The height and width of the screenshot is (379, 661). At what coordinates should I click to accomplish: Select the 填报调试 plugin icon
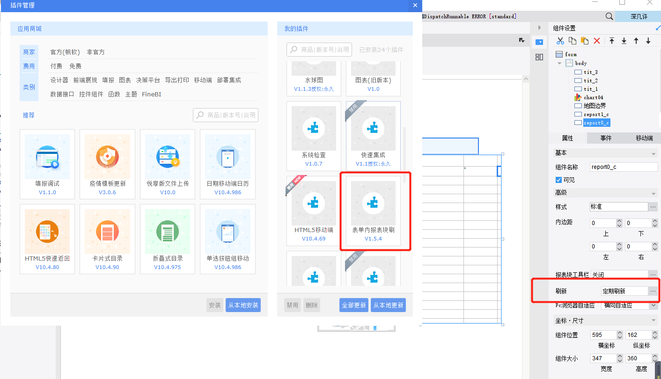(x=47, y=157)
